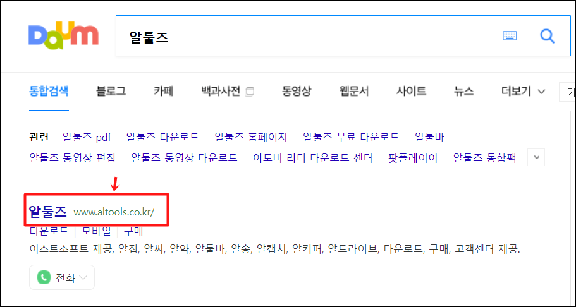Click the Daum logo
This screenshot has width=576, height=307.
coord(64,35)
